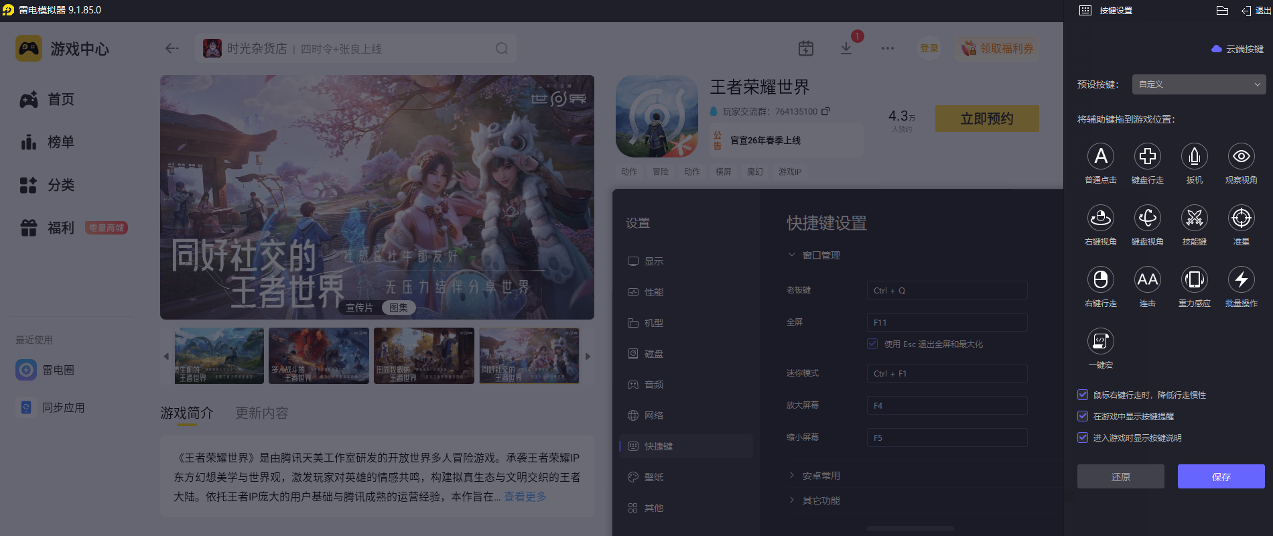Select the 观察视角 eye icon
Image resolution: width=1273 pixels, height=536 pixels.
point(1242,156)
